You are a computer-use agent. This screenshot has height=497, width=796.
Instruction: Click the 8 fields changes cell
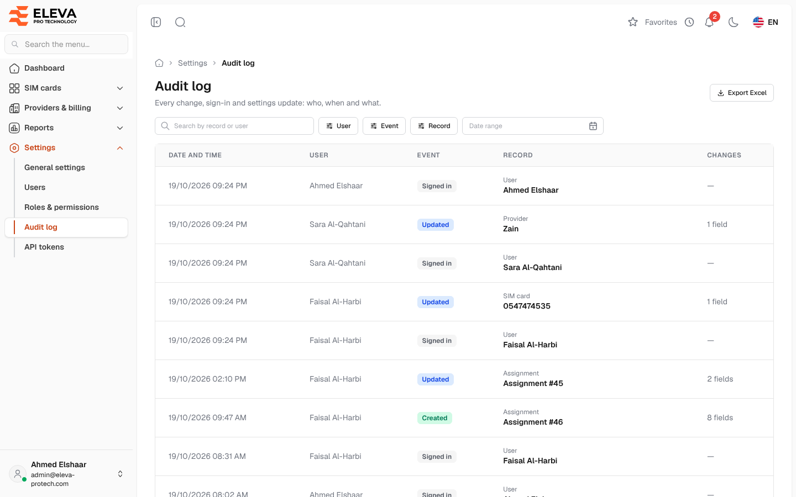coord(720,417)
